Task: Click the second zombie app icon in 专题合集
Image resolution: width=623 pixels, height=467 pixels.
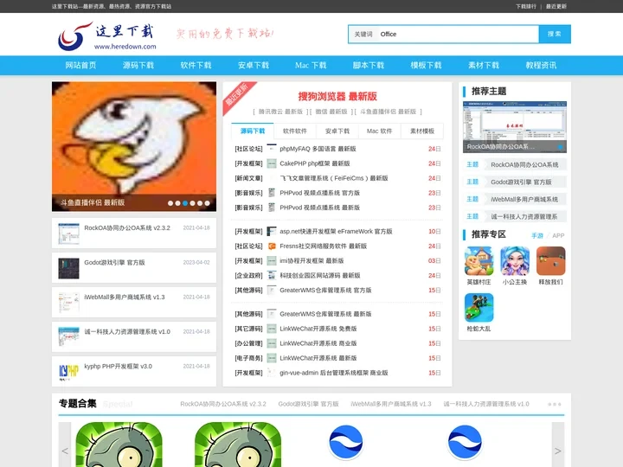Action: (x=238, y=445)
